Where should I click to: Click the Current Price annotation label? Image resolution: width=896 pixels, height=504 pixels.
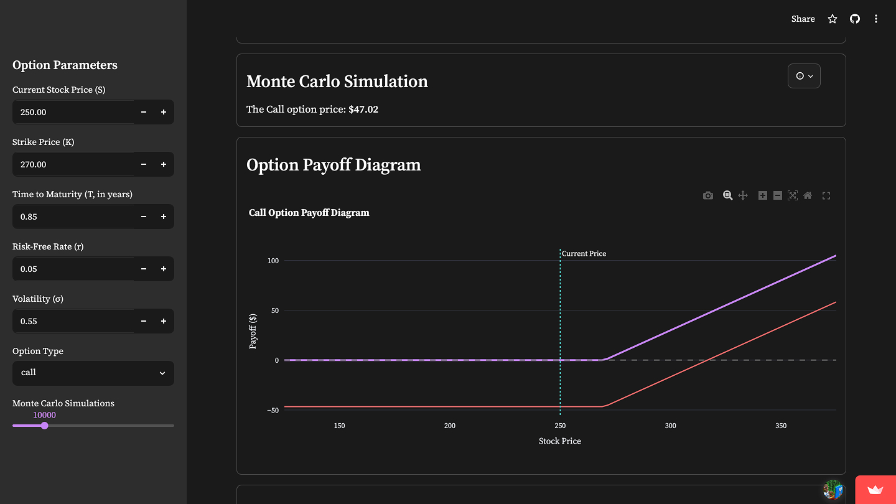point(584,254)
